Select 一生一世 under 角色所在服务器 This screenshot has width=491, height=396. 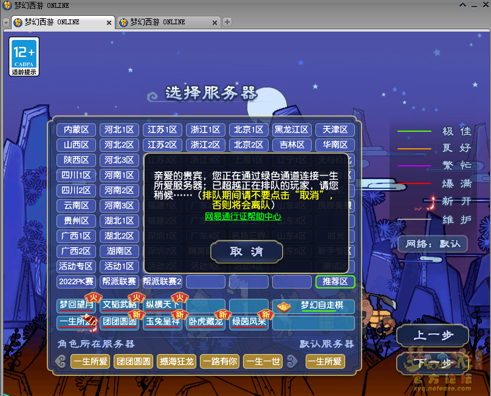[263, 361]
